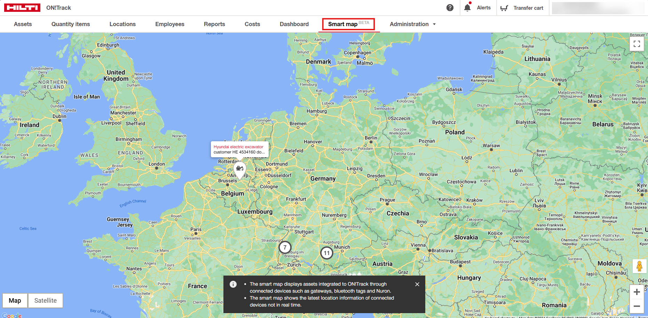This screenshot has height=318, width=648.
Task: Switch map to Satellite view
Action: coord(45,301)
